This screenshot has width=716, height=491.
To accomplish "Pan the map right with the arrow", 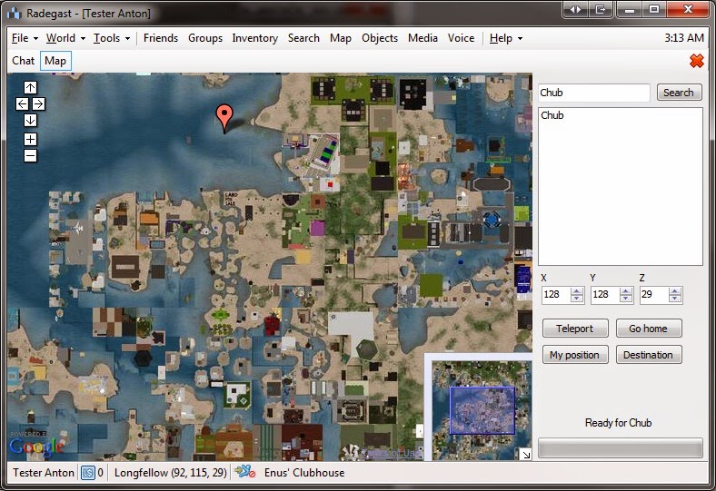I will tap(38, 104).
